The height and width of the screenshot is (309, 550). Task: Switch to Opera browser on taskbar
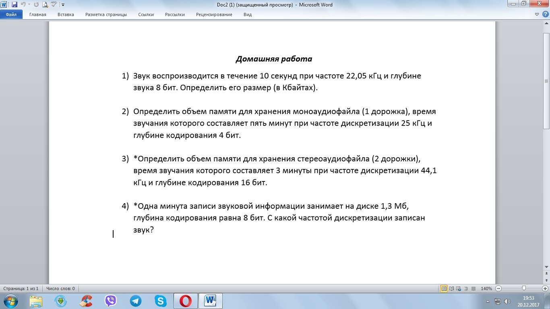tap(186, 301)
